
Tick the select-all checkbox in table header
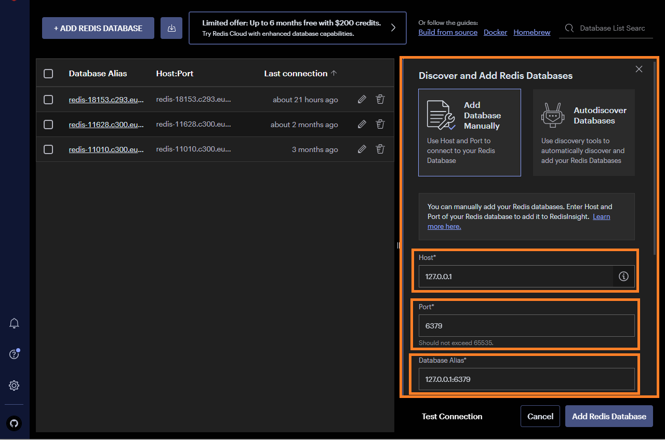point(48,74)
